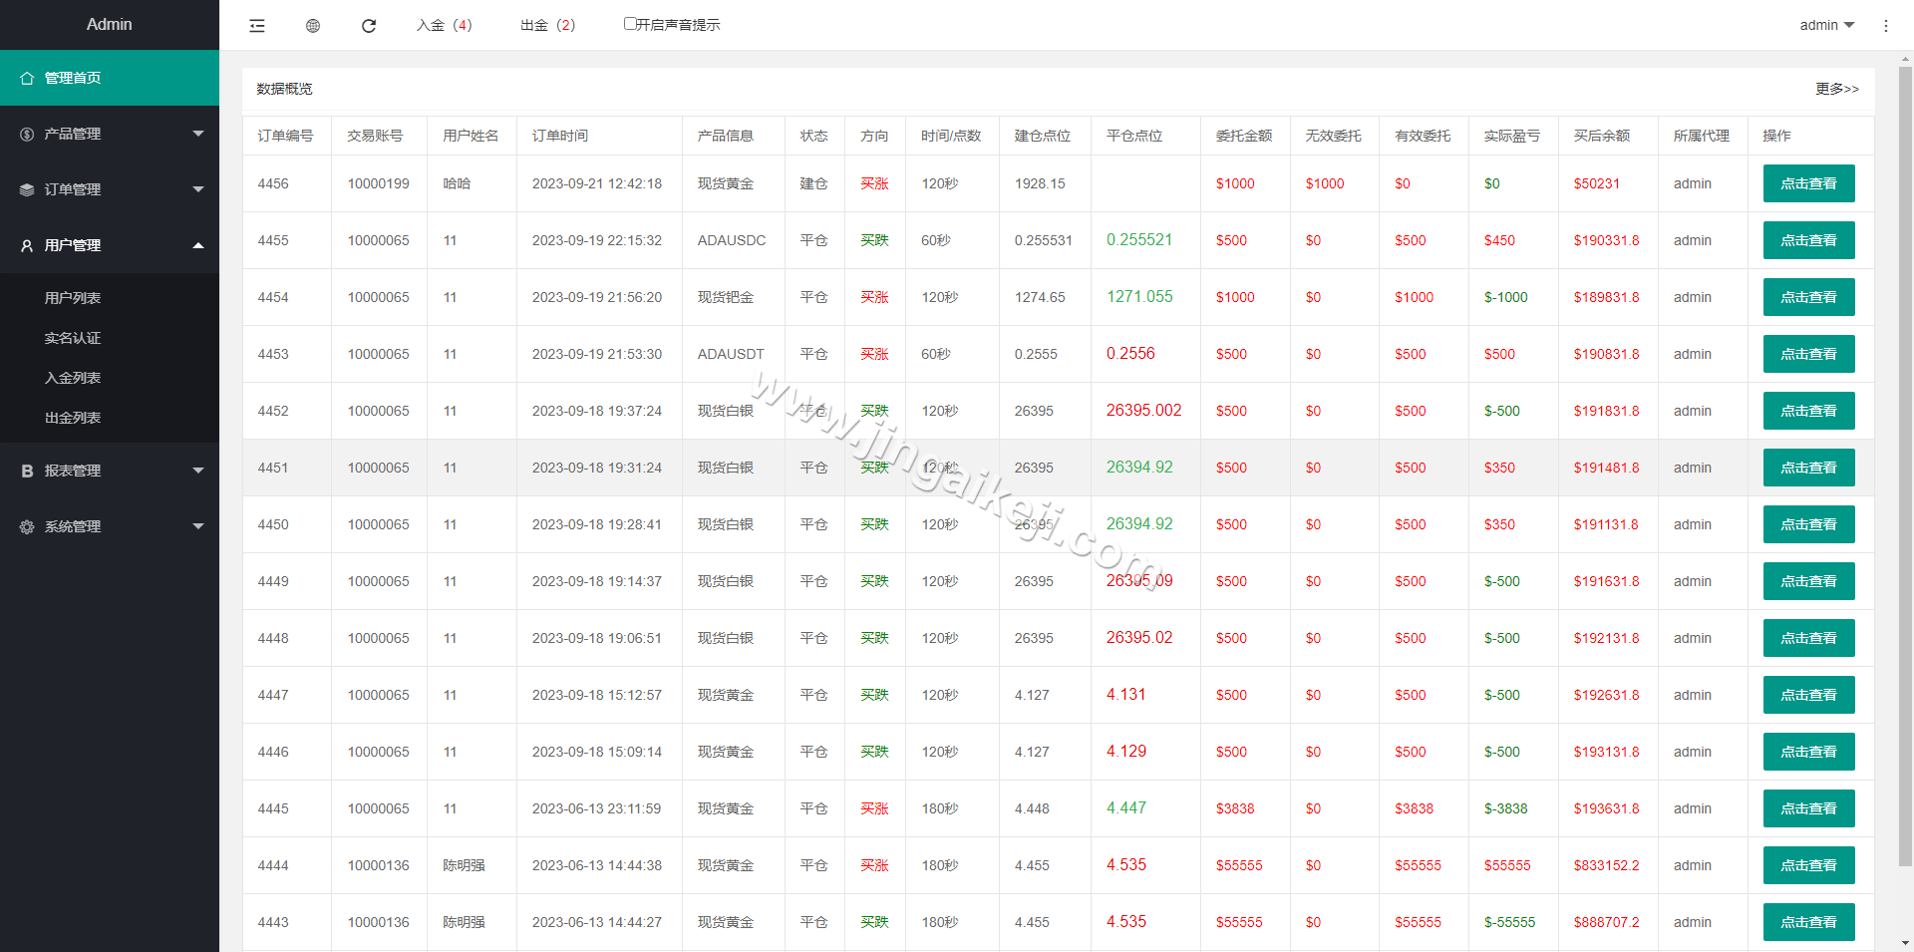Click the 订单管理 layers icon
This screenshot has height=952, width=1914.
27,189
